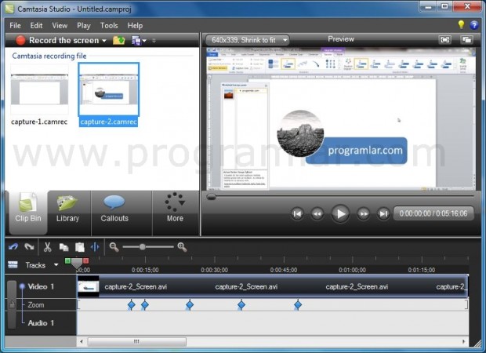Viewport: 486px width, 353px height.
Task: Expand the toolbar overflow chevron
Action: point(154,41)
